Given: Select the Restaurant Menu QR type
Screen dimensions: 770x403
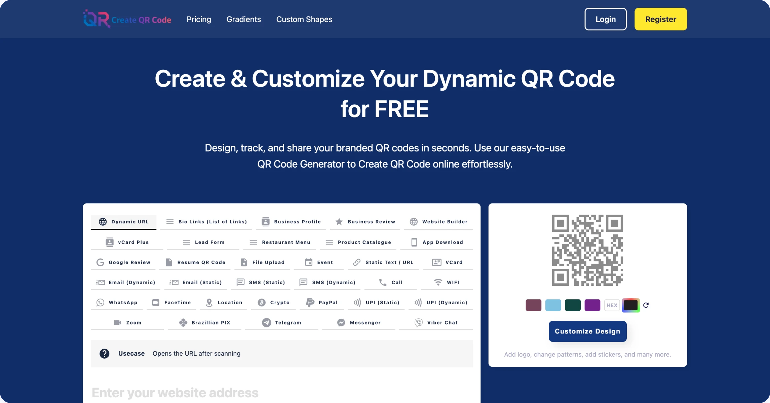Looking at the screenshot, I should [280, 242].
